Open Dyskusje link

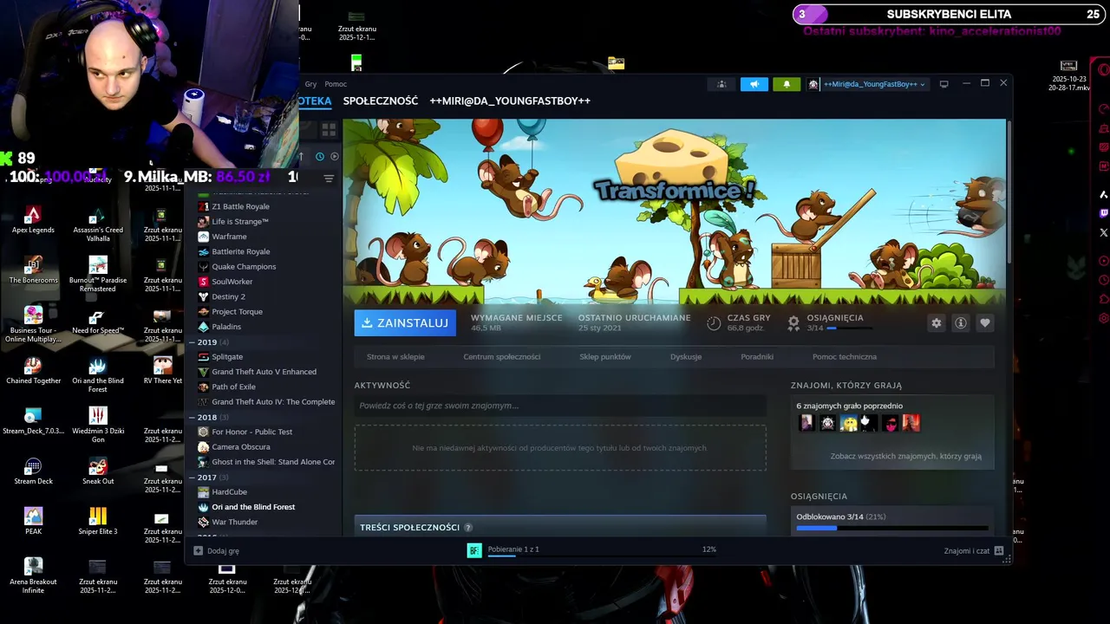tap(686, 356)
